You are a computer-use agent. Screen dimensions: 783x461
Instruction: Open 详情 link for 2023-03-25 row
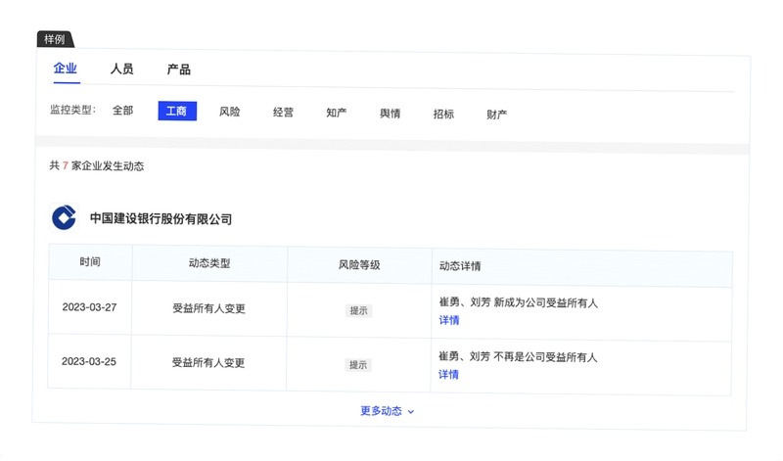tap(448, 374)
